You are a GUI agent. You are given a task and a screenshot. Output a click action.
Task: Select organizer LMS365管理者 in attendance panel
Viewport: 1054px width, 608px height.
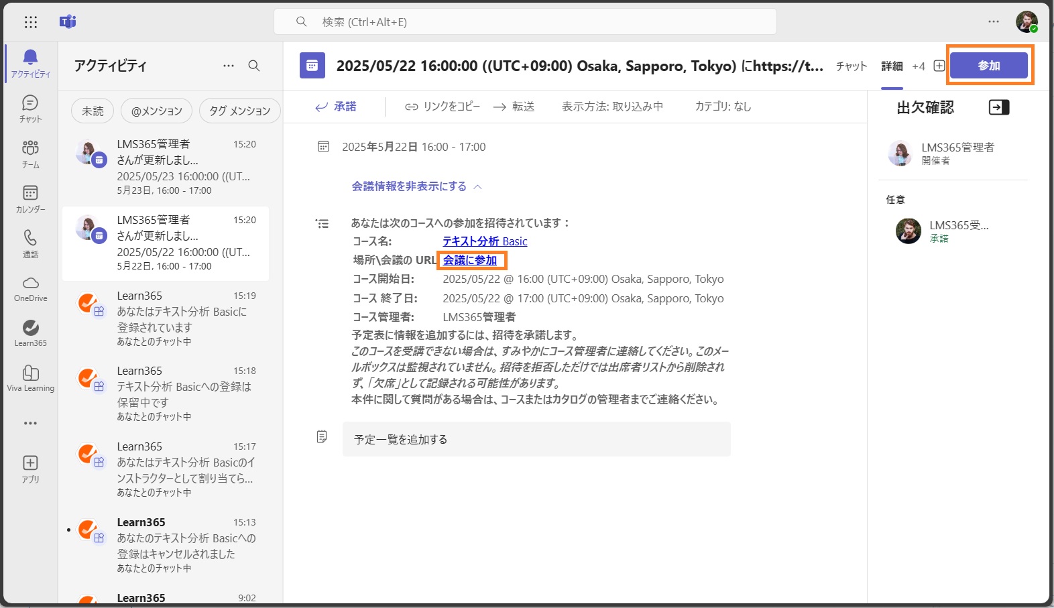(x=953, y=154)
